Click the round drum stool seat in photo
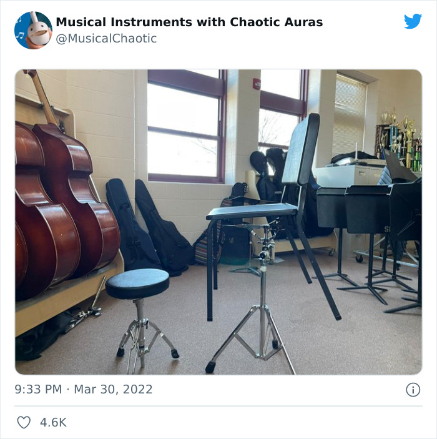 coord(137,283)
